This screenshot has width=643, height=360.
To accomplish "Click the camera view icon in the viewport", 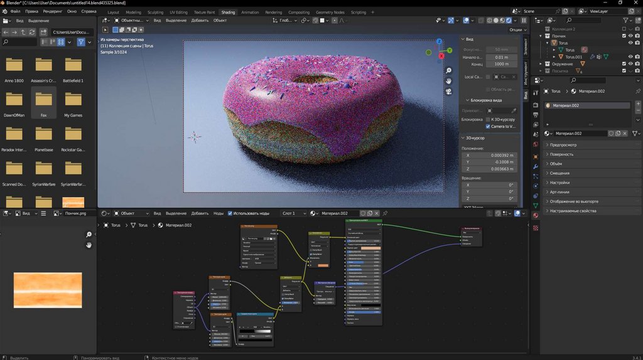I will click(449, 92).
